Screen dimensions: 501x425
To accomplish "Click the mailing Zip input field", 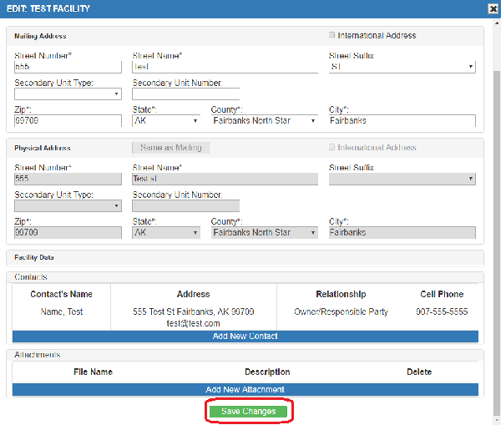I will (68, 121).
